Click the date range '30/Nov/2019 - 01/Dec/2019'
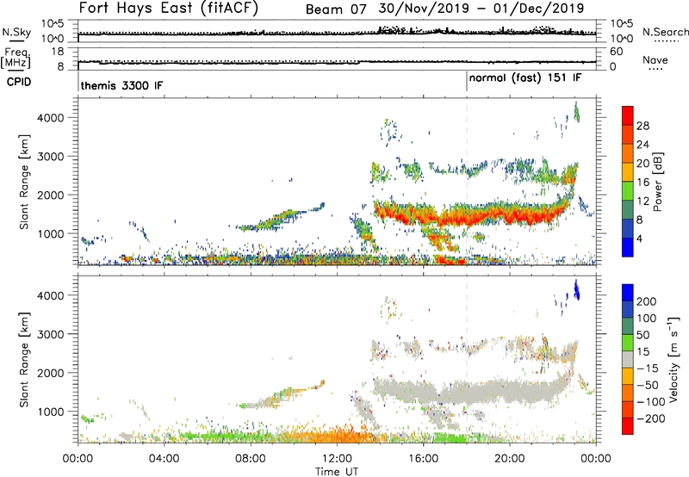This screenshot has height=477, width=689. pyautogui.click(x=481, y=9)
